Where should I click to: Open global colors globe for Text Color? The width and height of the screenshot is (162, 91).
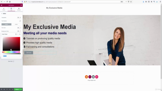pyautogui.click(x=18, y=28)
